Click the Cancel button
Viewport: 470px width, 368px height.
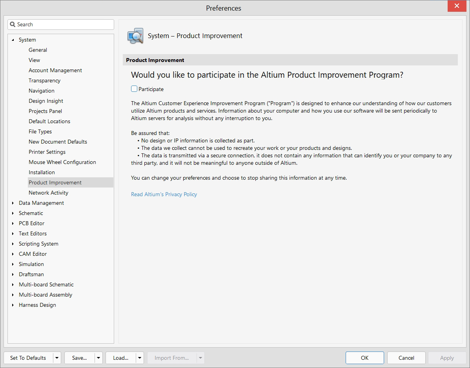[x=406, y=358]
